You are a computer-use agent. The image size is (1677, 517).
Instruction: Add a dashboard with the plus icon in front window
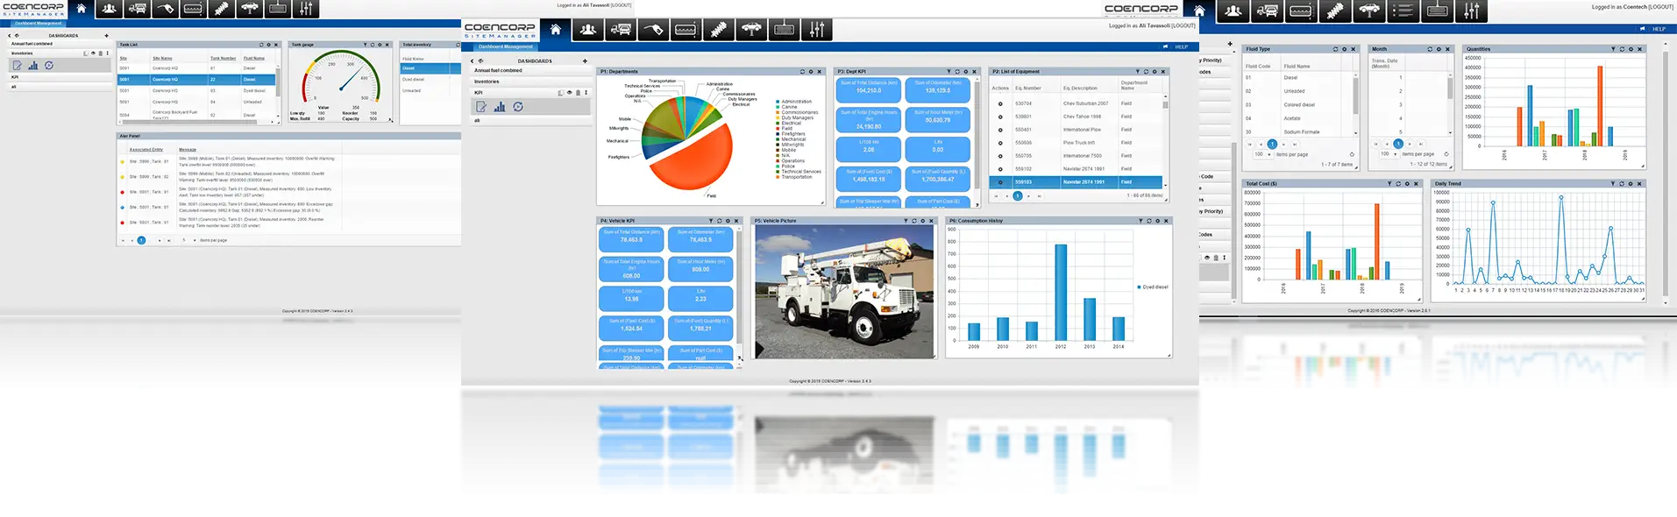(x=585, y=61)
